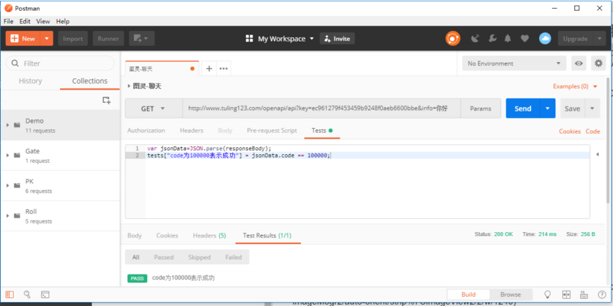Open the Save button dropdown arrow
This screenshot has height=306, width=613.
[593, 108]
